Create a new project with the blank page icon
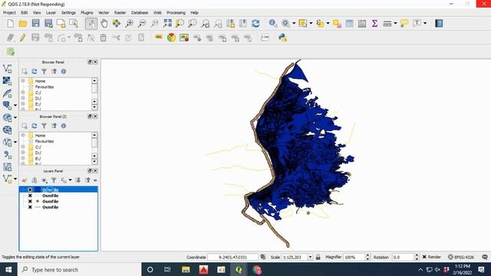 tap(10, 24)
